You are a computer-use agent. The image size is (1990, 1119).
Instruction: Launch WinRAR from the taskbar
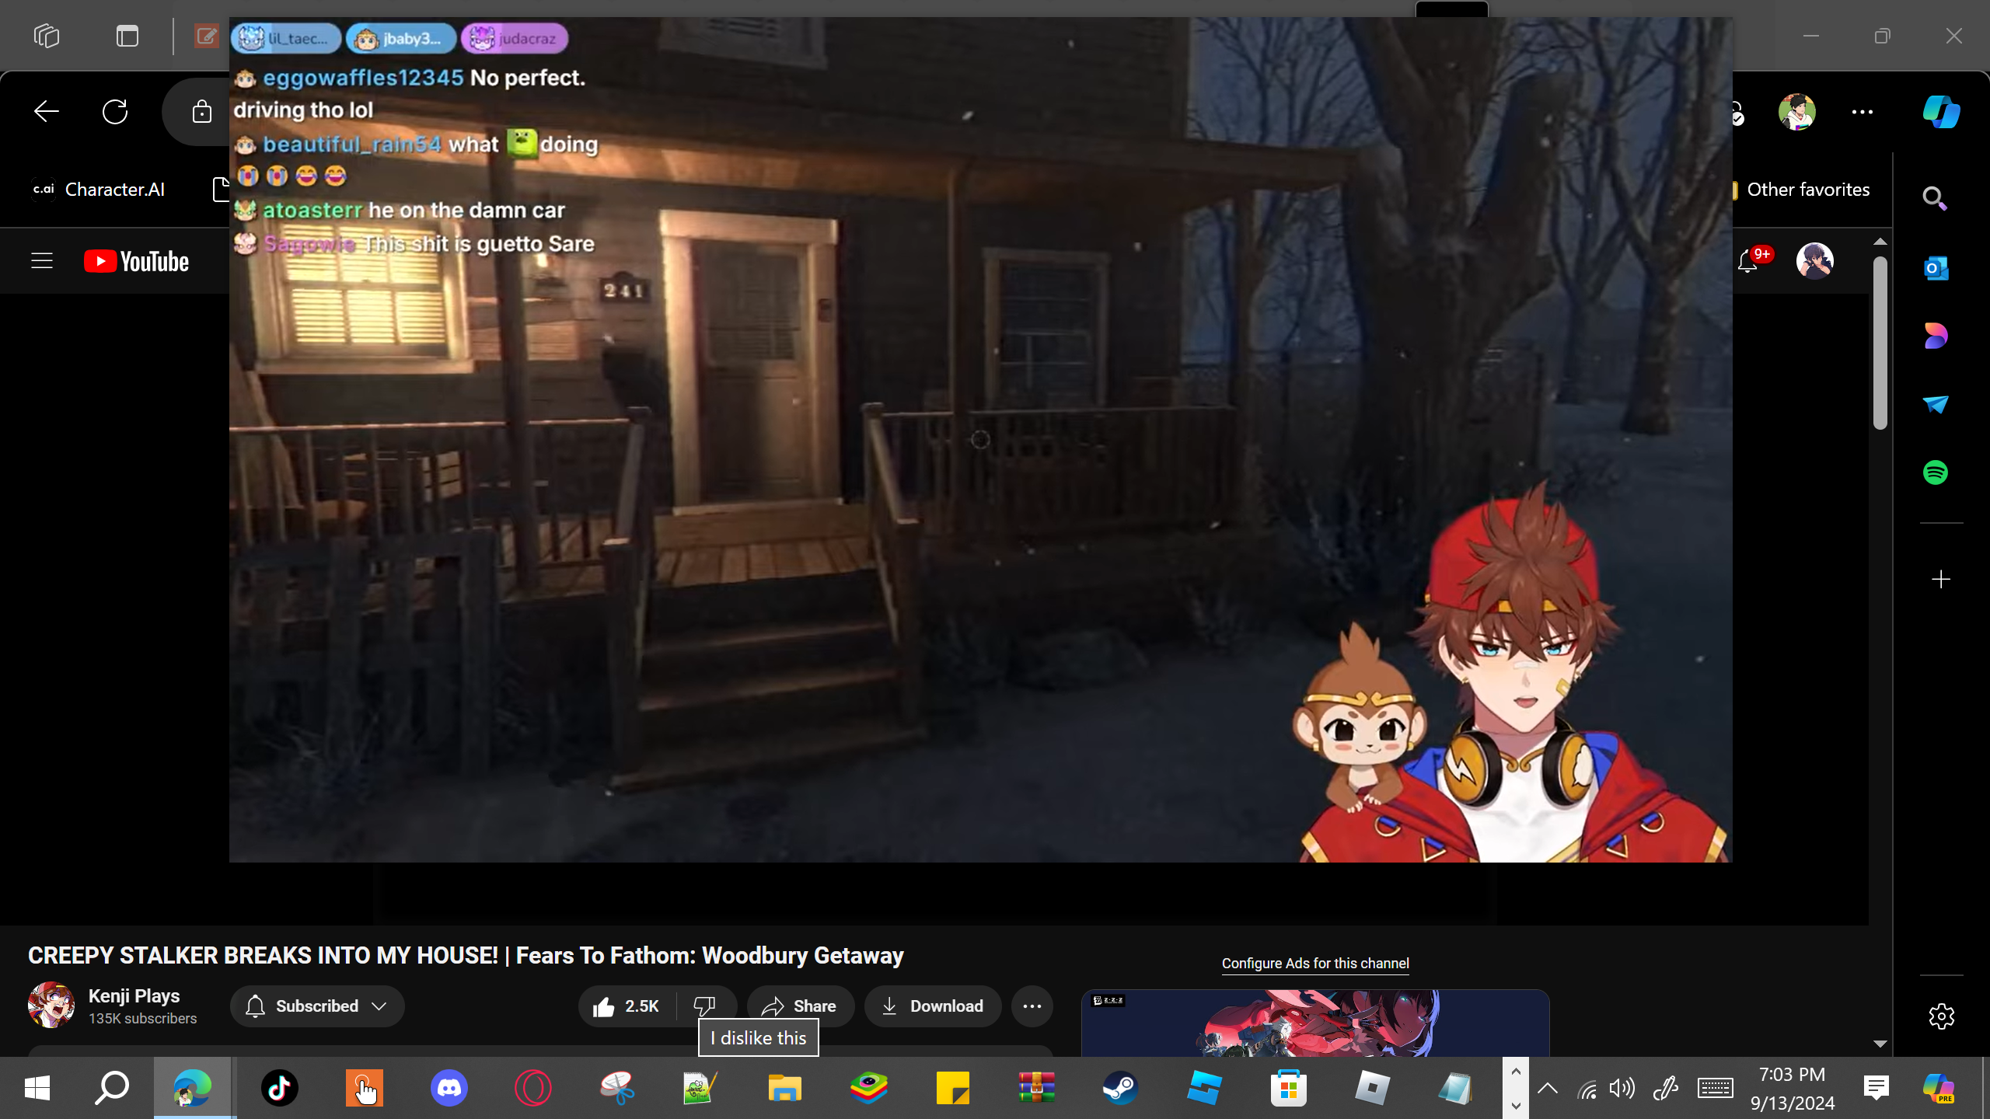(1037, 1088)
